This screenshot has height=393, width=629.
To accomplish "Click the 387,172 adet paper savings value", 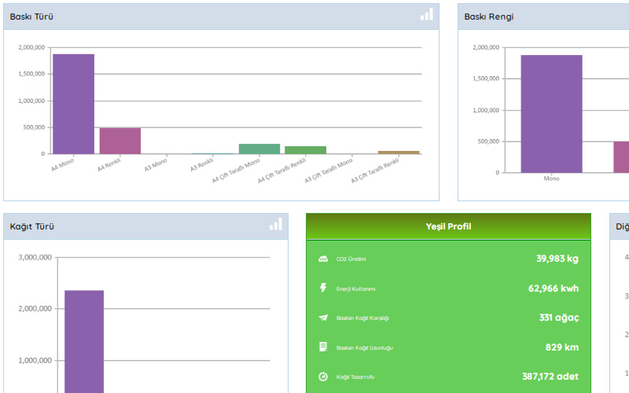I will point(550,376).
